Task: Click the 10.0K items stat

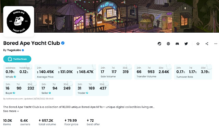Action: point(8,122)
